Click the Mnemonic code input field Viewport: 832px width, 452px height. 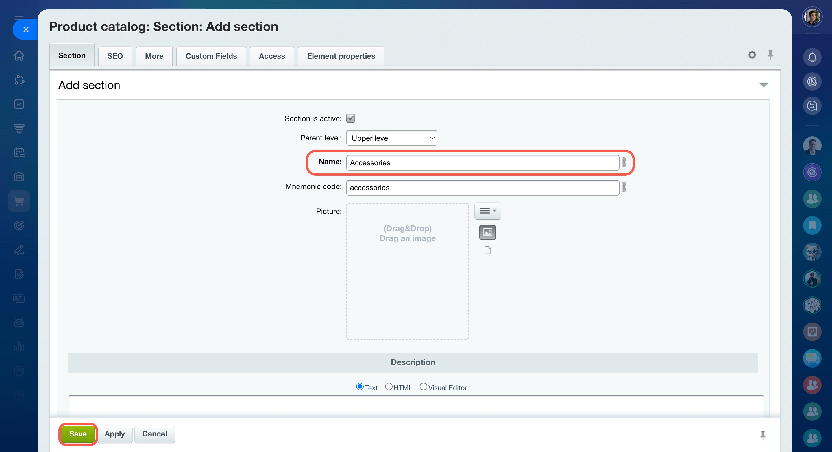[x=482, y=188]
